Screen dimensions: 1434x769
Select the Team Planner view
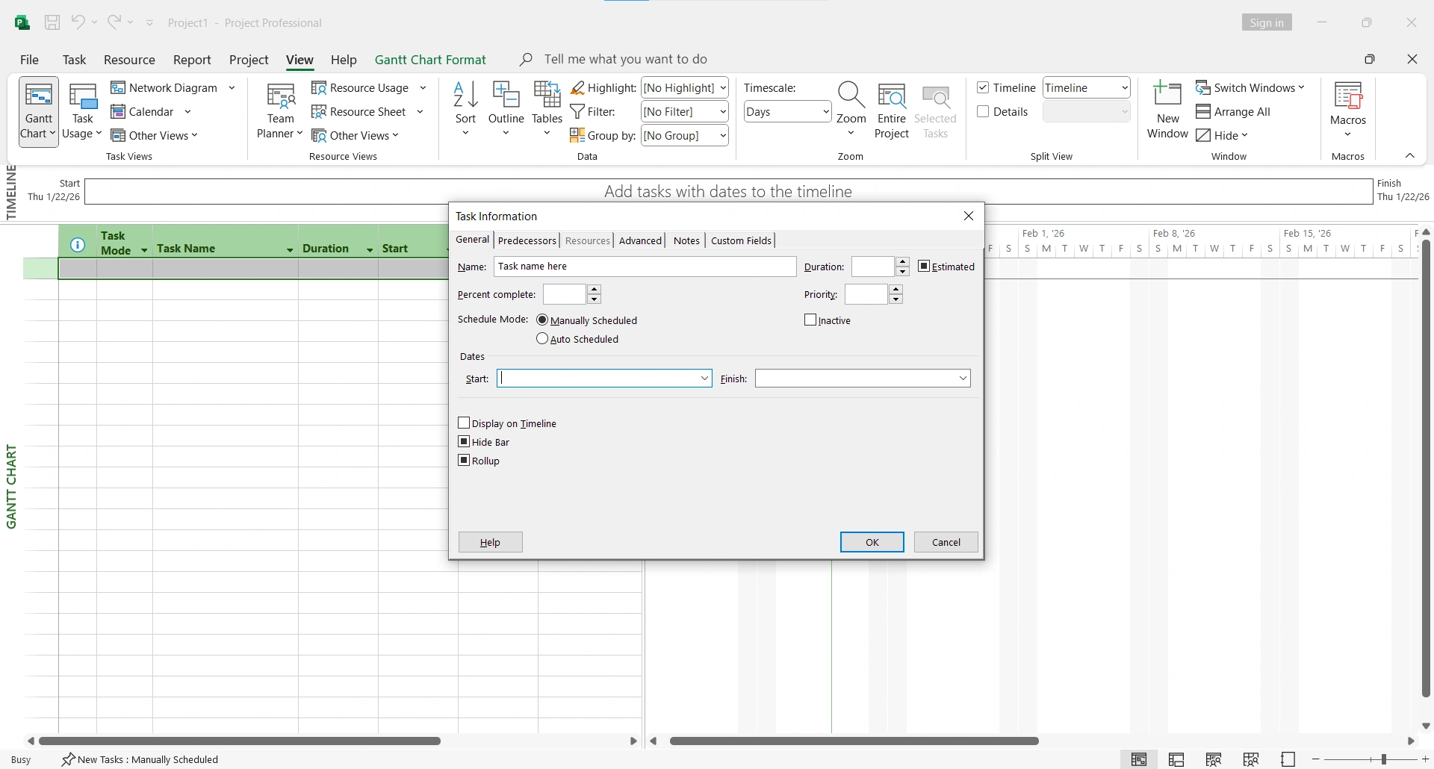pyautogui.click(x=280, y=110)
